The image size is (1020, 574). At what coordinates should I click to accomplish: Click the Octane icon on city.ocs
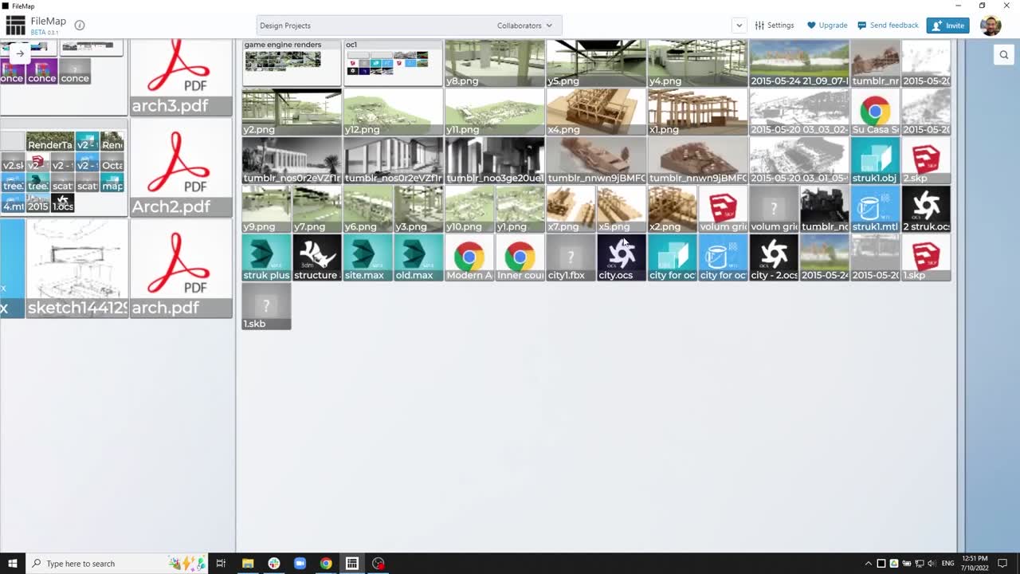pyautogui.click(x=621, y=254)
